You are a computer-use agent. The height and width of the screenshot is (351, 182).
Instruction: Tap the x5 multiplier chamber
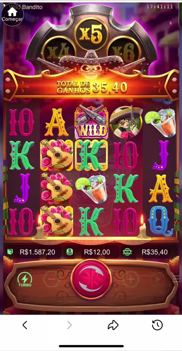pyautogui.click(x=91, y=34)
